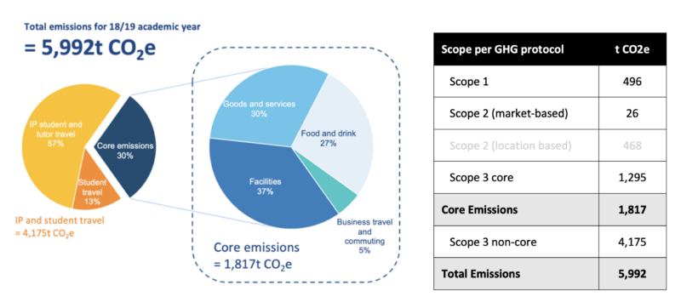
Task: Select the Goods and services 30% segment
Action: 259,108
